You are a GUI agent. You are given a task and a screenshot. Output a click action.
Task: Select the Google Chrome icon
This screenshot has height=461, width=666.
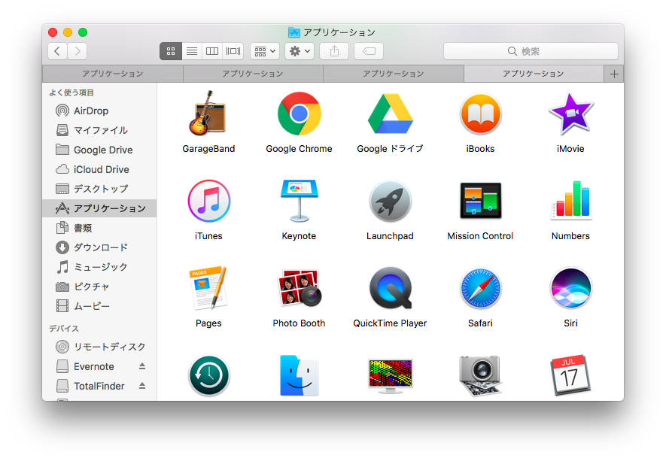(x=299, y=114)
